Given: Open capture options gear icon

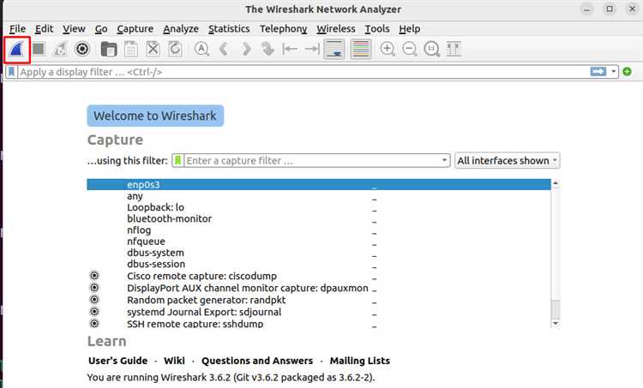Looking at the screenshot, I should (82, 49).
